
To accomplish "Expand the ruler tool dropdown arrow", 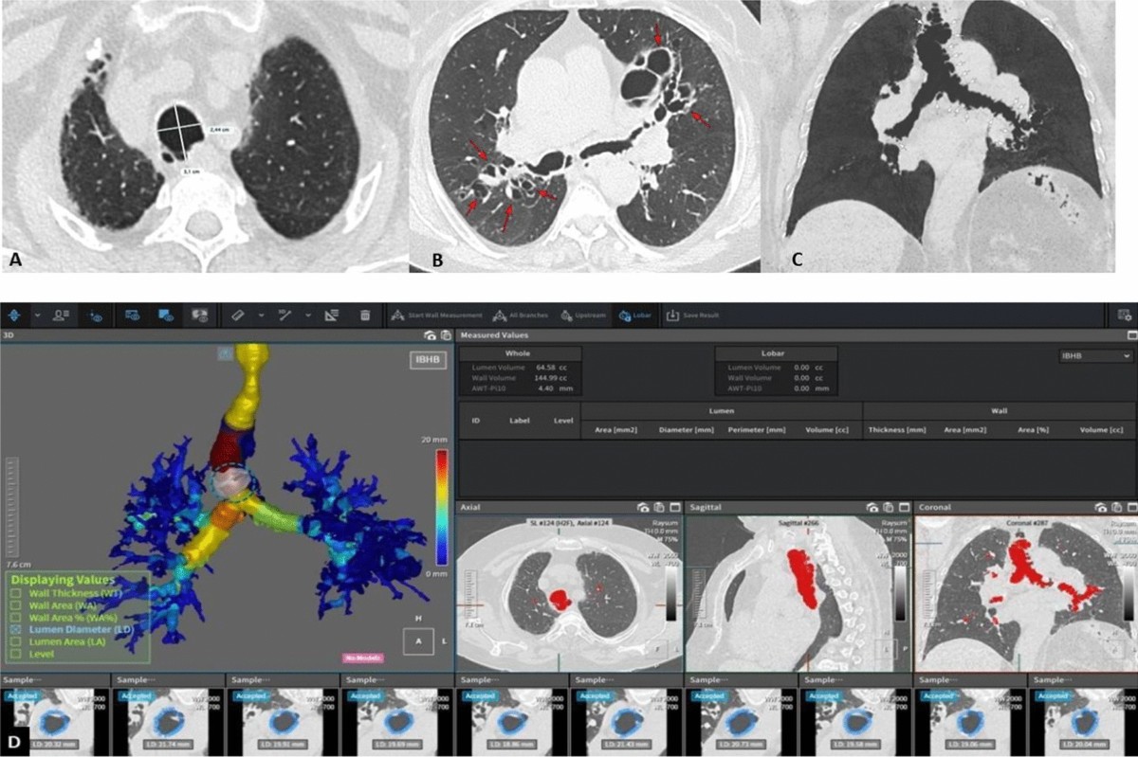I will pyautogui.click(x=260, y=315).
